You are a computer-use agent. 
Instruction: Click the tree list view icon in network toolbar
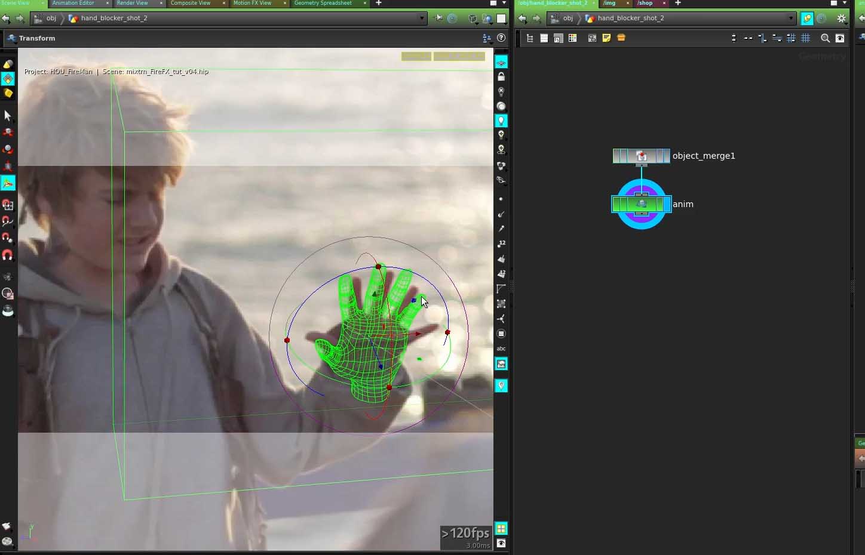tap(529, 38)
